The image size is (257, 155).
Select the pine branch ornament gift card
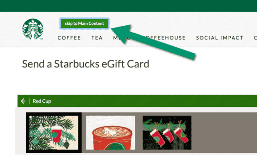[54, 133]
